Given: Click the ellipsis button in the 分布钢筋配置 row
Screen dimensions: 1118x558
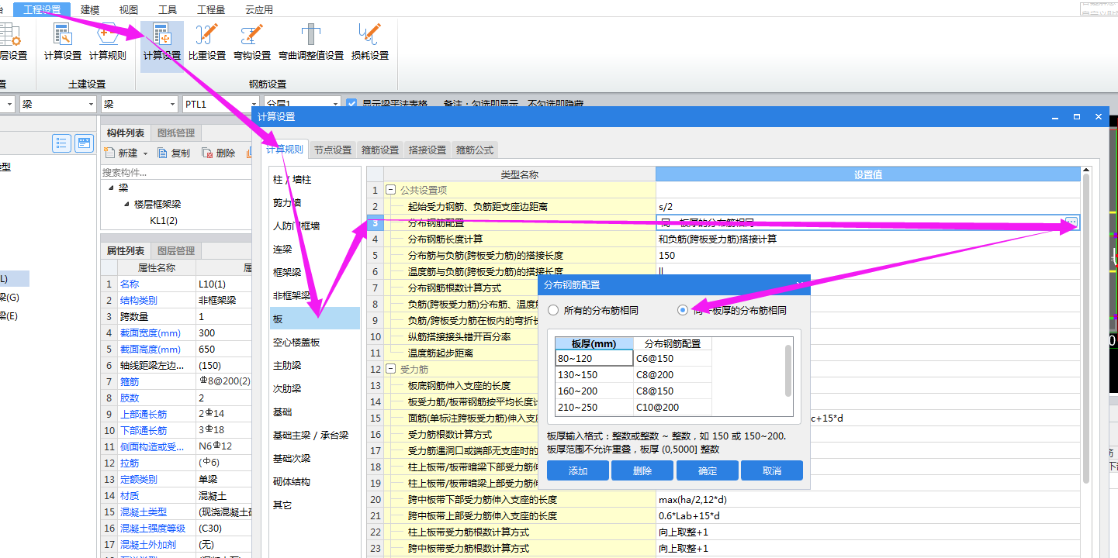Looking at the screenshot, I should pyautogui.click(x=1071, y=222).
